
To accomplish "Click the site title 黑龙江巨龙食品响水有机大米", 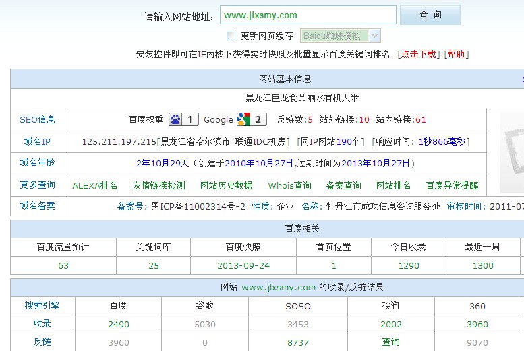I will 302,98.
